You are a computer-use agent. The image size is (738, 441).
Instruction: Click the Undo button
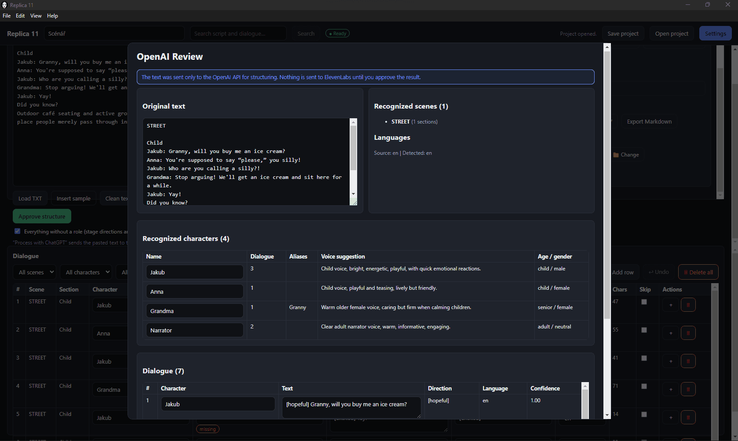658,272
